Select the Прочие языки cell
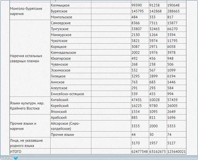Screen dimensions: 198x160 [71, 134]
